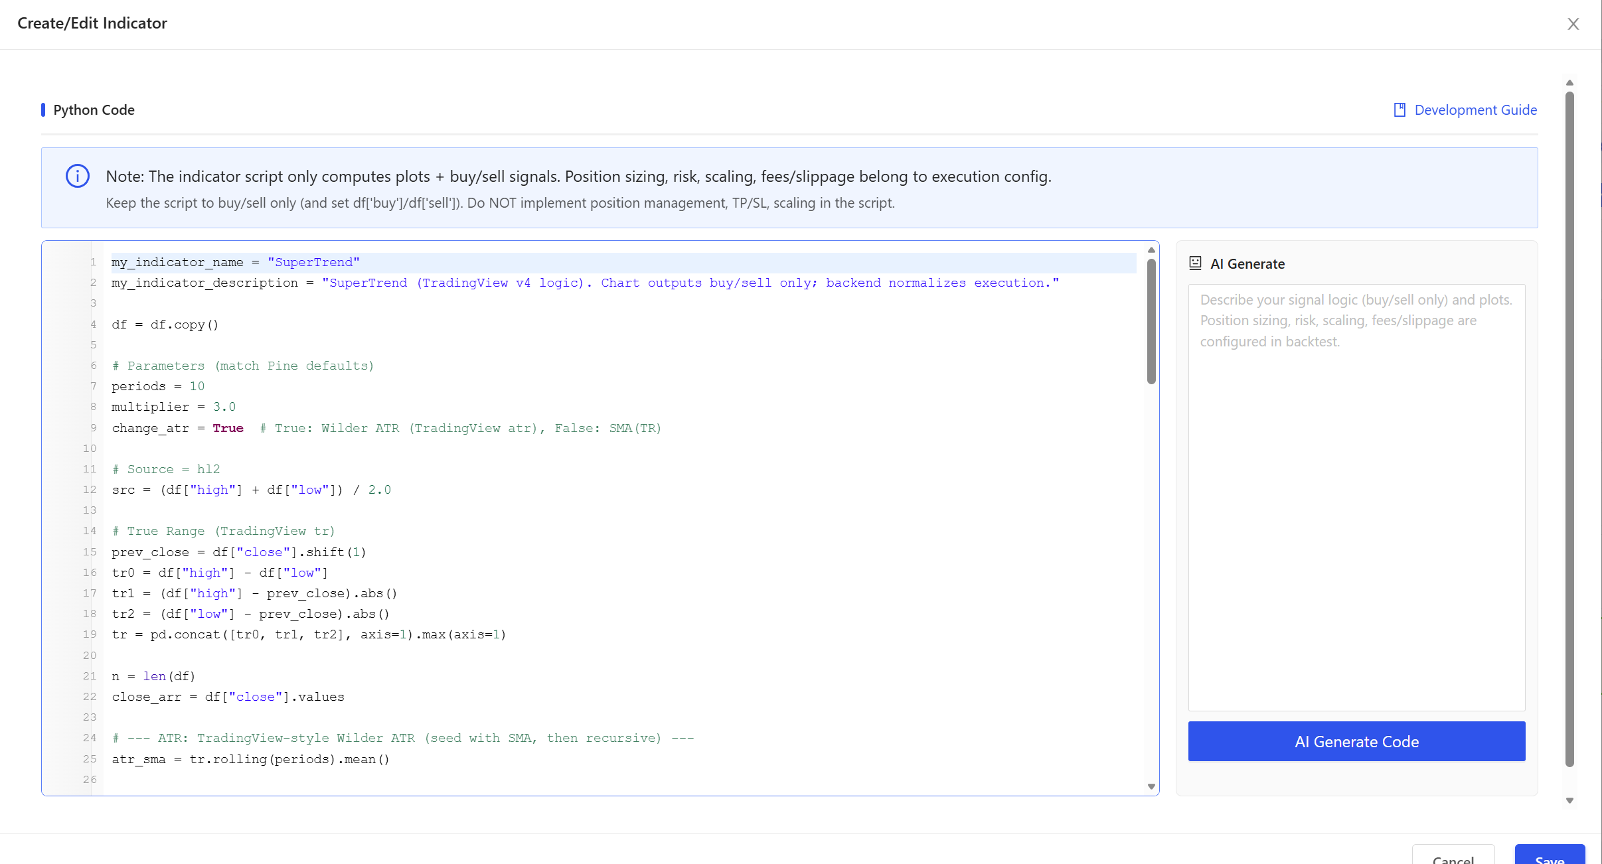Image resolution: width=1602 pixels, height=864 pixels.
Task: Click the code editor scroll-down arrow
Action: coord(1151,786)
